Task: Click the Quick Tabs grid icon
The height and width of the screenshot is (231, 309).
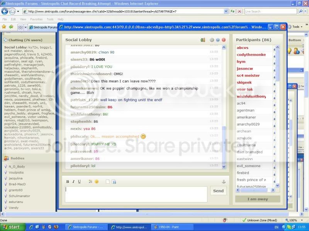Action: click(20, 27)
